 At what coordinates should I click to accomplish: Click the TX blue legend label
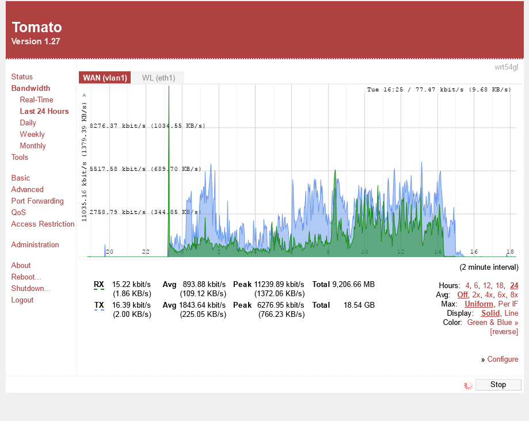99,305
